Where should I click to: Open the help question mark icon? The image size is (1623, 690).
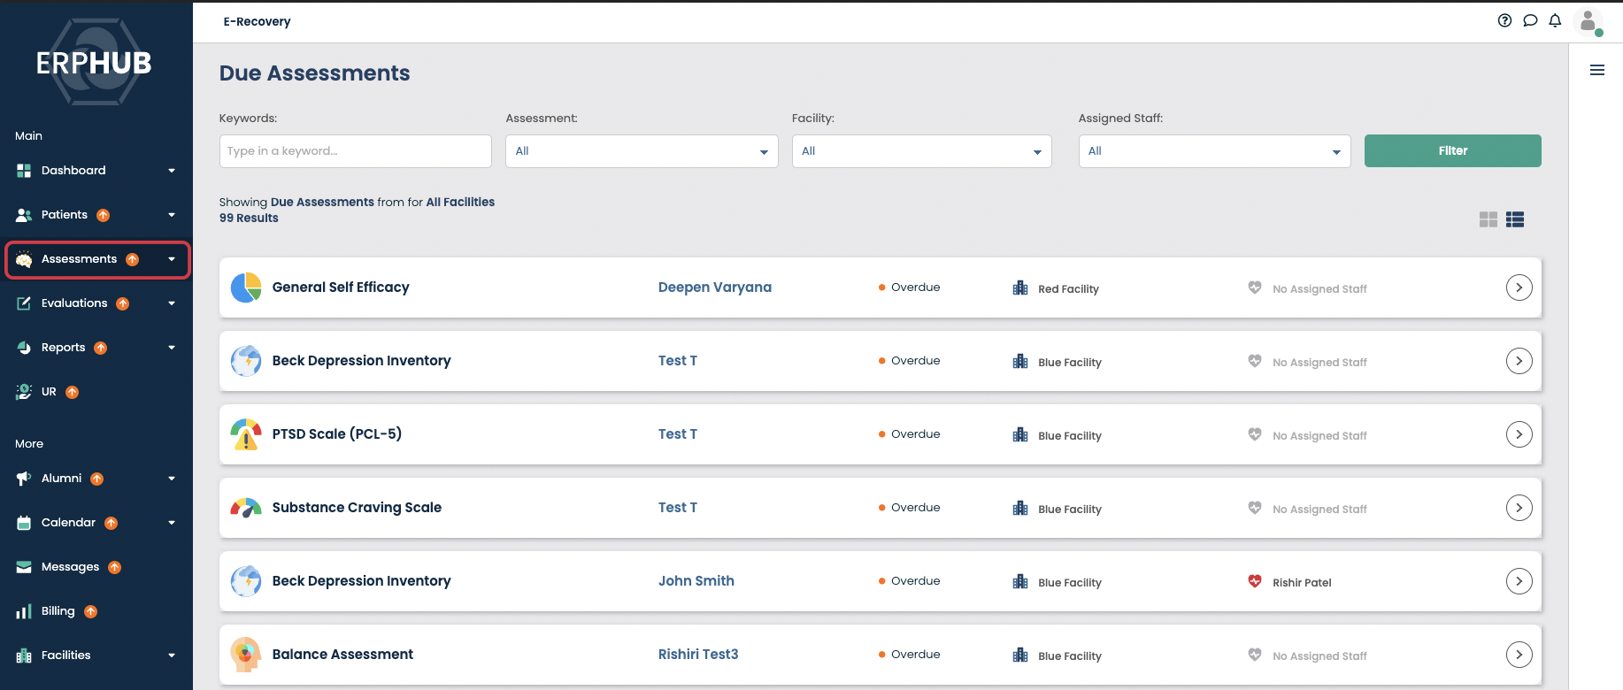[1504, 20]
